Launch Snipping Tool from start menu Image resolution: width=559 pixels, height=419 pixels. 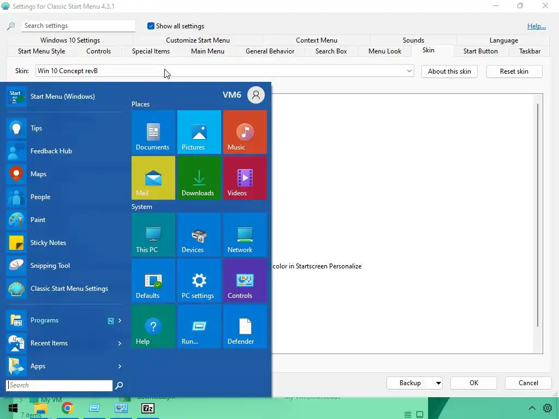[x=64, y=266]
